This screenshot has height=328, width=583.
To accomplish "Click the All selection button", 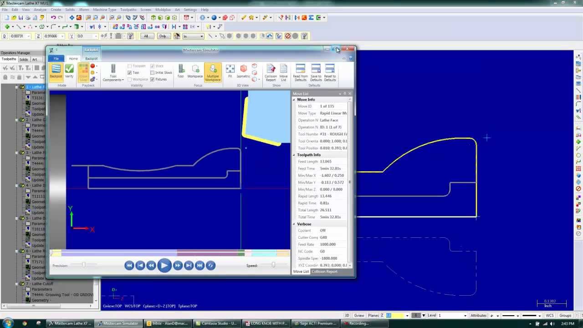I will pyautogui.click(x=146, y=36).
